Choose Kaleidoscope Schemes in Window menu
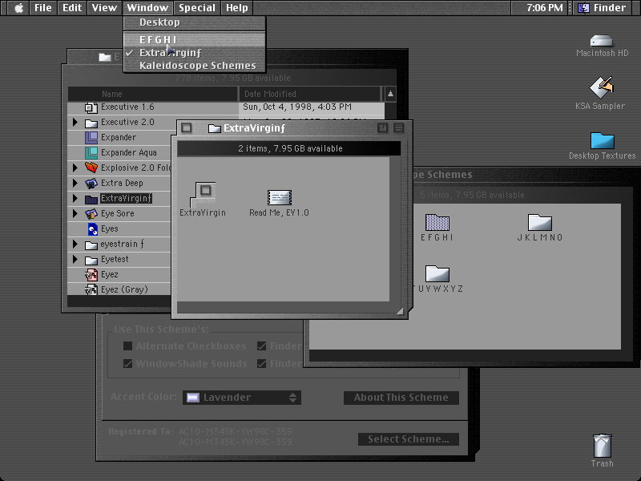 click(x=195, y=66)
